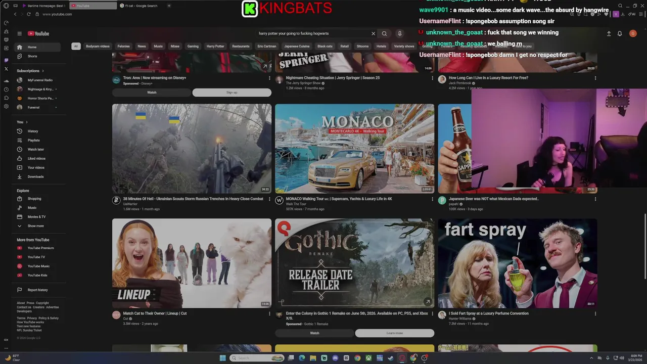Viewport: 647px width, 364px height.
Task: Click the YouTube search input field
Action: tap(313, 33)
